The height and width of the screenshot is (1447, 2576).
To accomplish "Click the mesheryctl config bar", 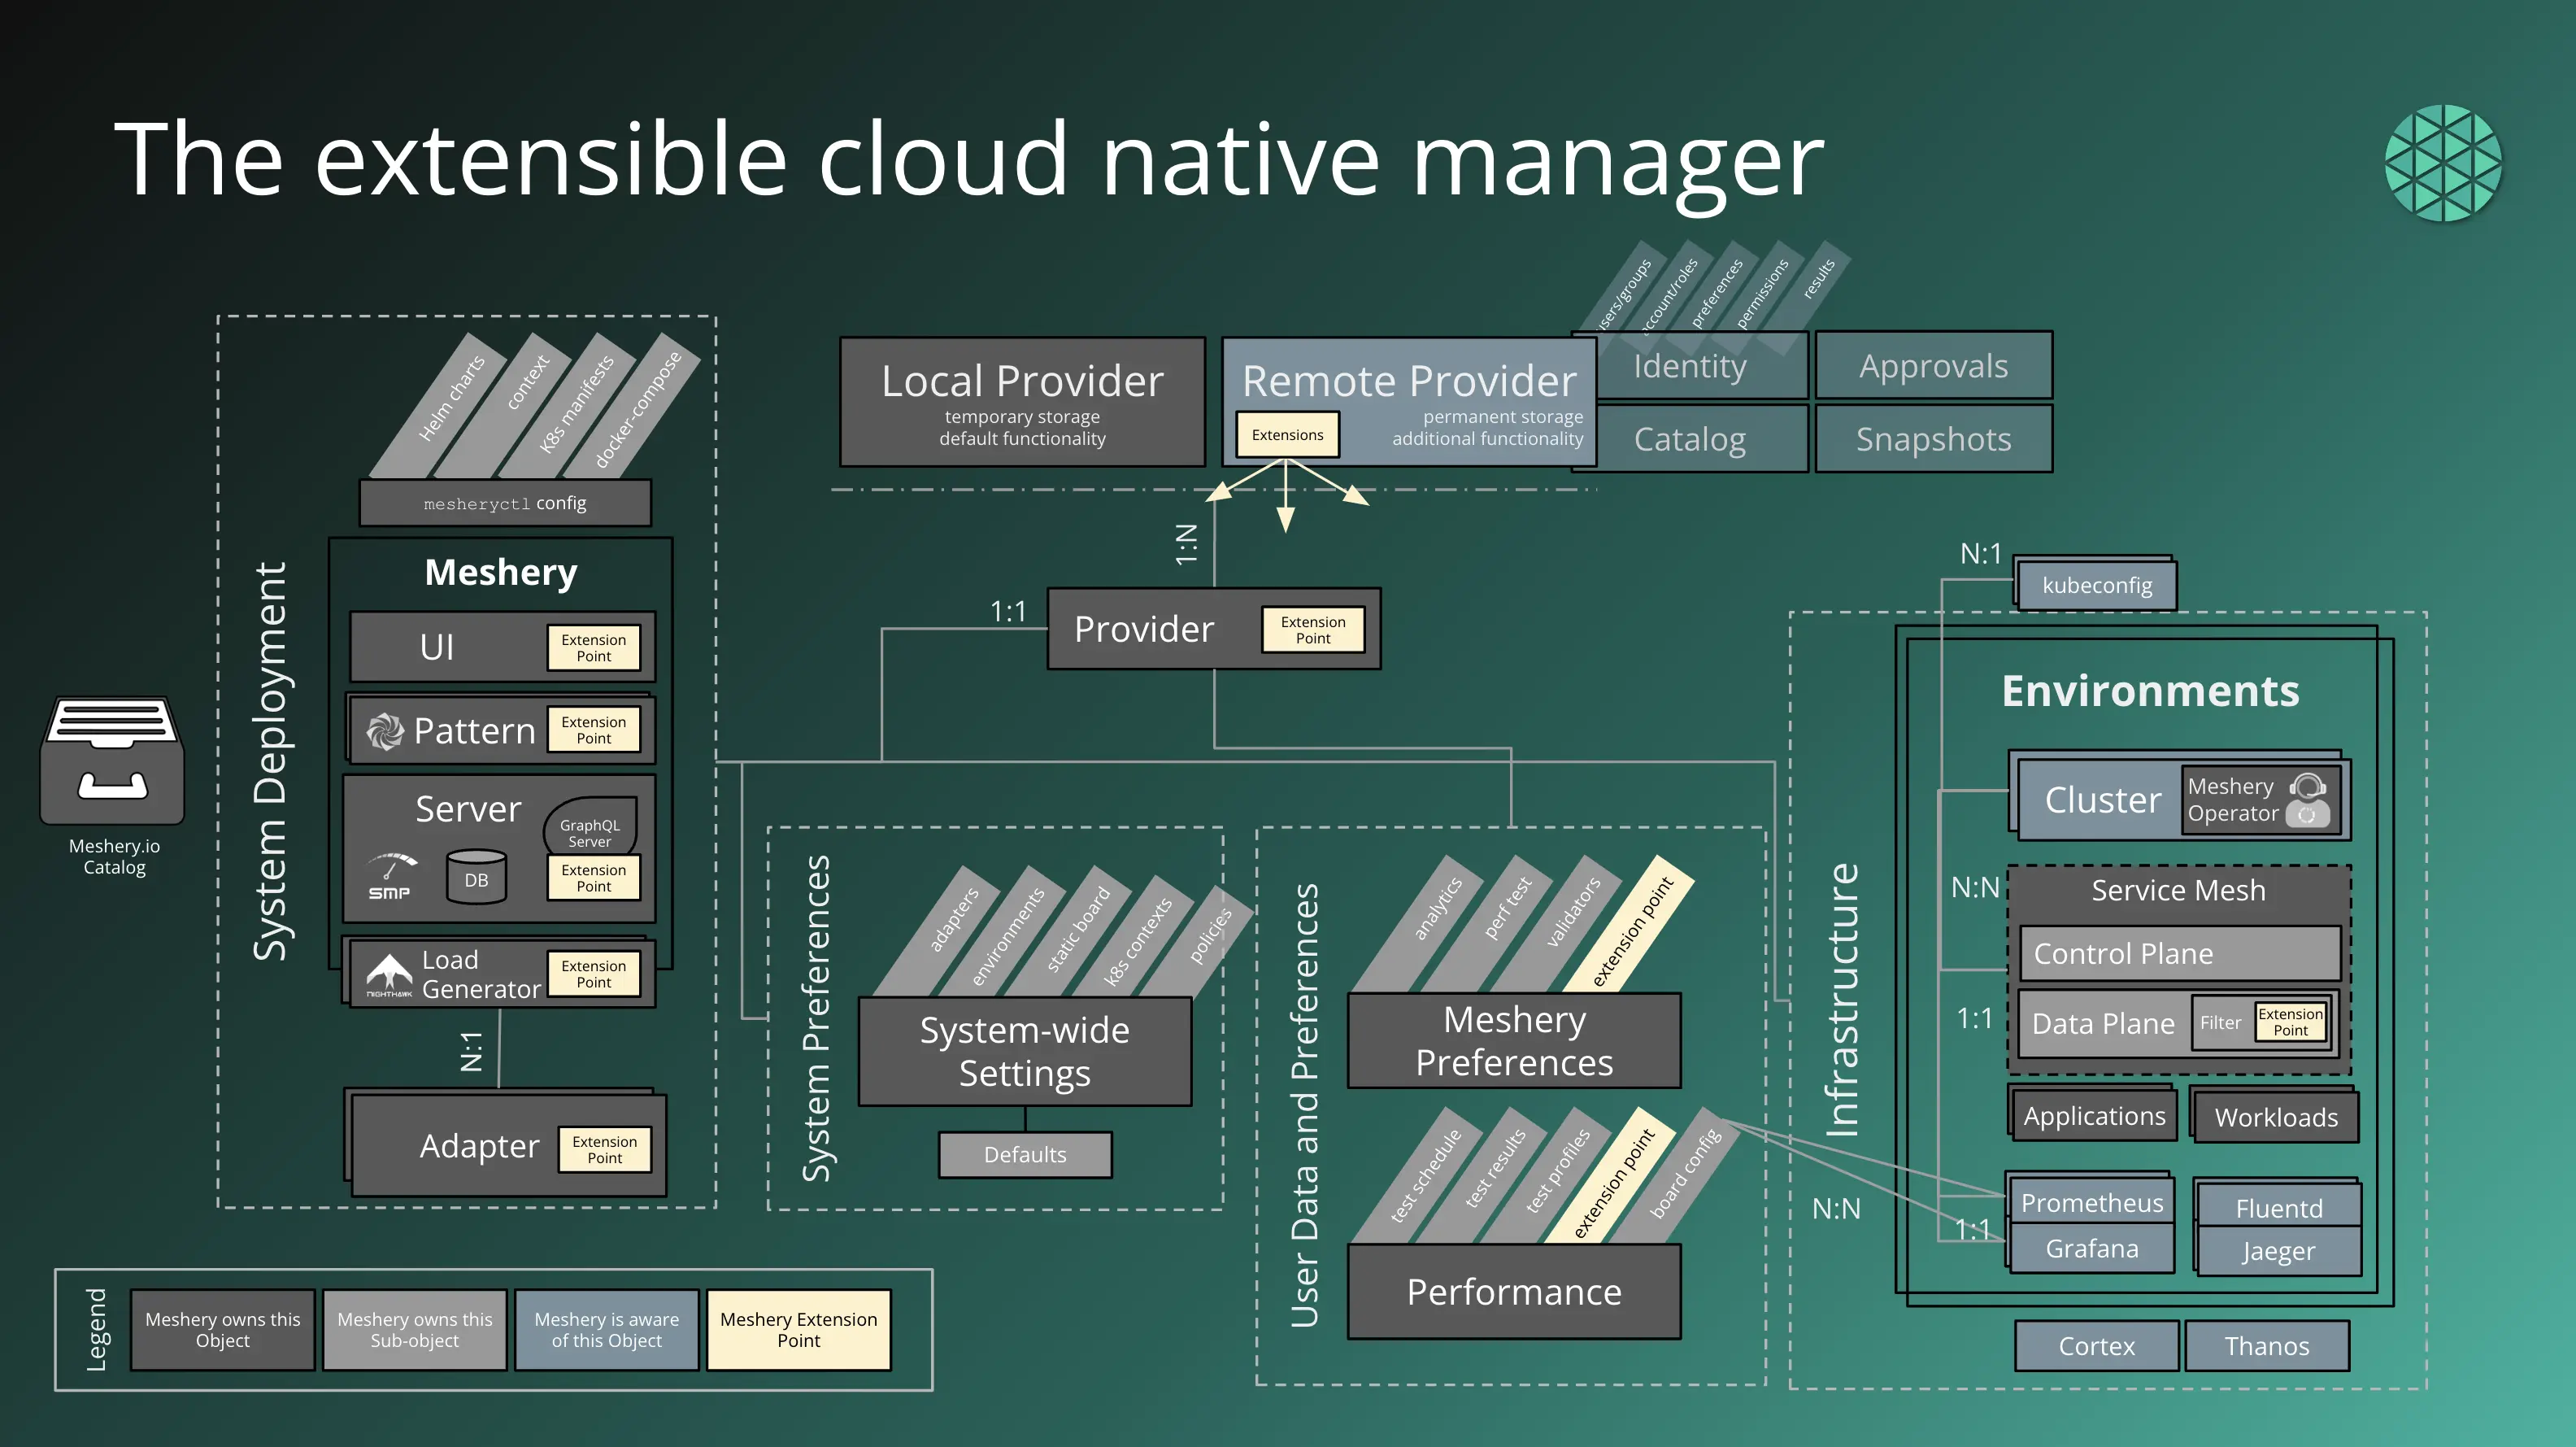I will (505, 503).
